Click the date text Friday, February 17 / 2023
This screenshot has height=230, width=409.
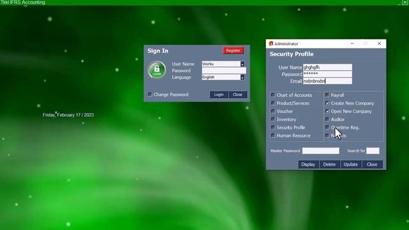click(x=68, y=115)
